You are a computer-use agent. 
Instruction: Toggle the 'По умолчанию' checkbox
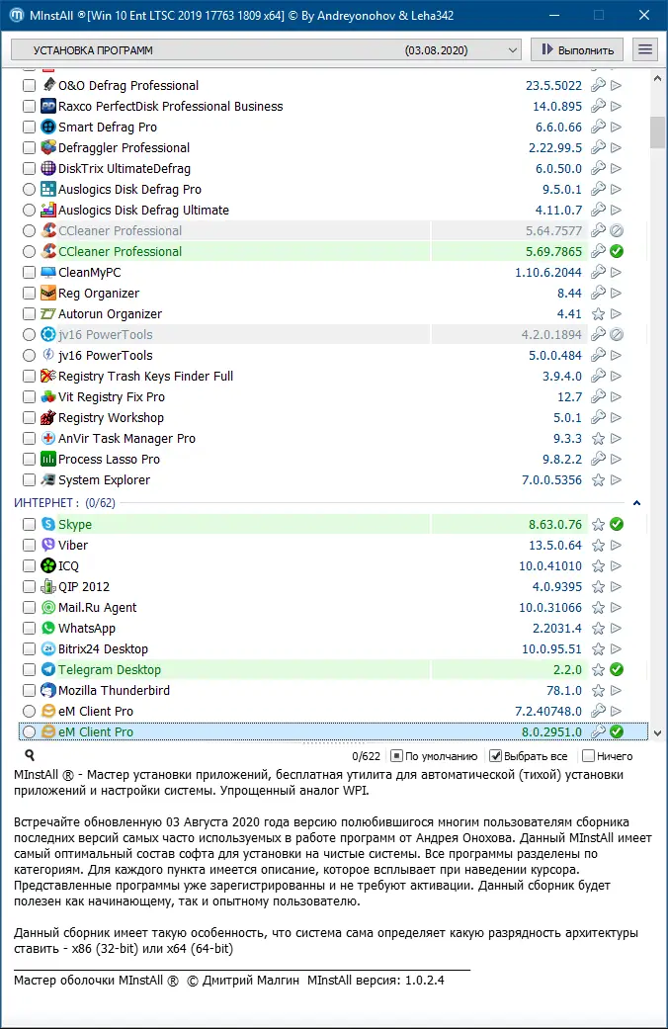(396, 756)
